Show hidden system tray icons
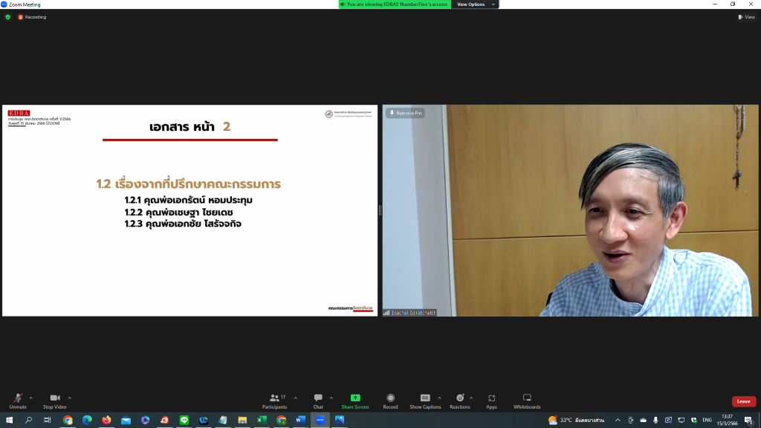The width and height of the screenshot is (761, 428). tap(618, 421)
